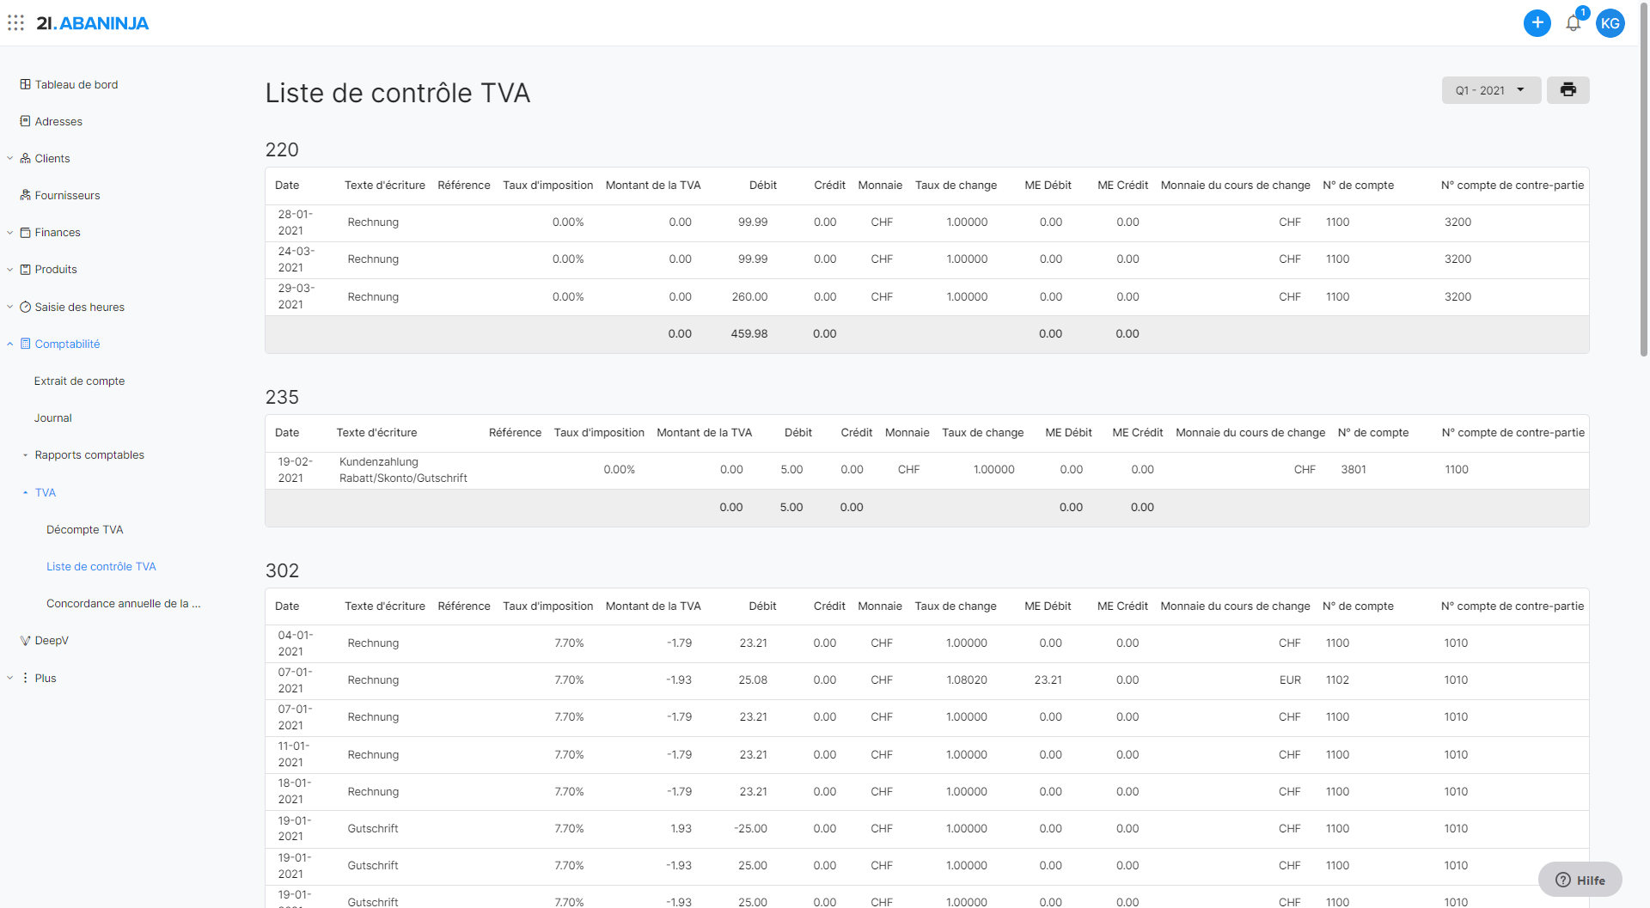Click the Tableau de bord dashboard icon
The width and height of the screenshot is (1650, 908).
tap(26, 84)
